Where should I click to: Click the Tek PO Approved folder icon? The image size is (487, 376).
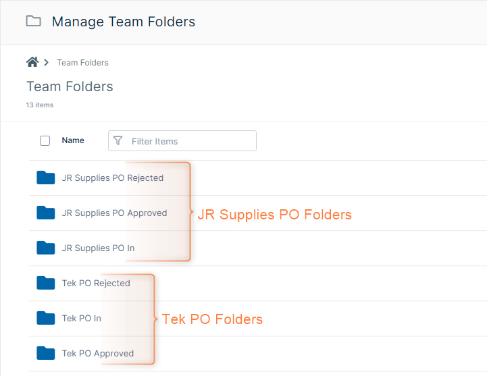(45, 354)
